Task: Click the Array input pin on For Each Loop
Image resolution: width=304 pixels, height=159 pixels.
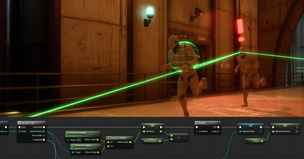Action: click(x=20, y=131)
